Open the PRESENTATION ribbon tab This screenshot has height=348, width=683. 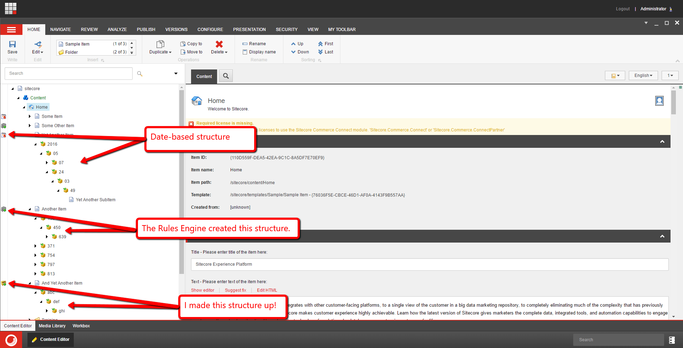click(x=249, y=30)
